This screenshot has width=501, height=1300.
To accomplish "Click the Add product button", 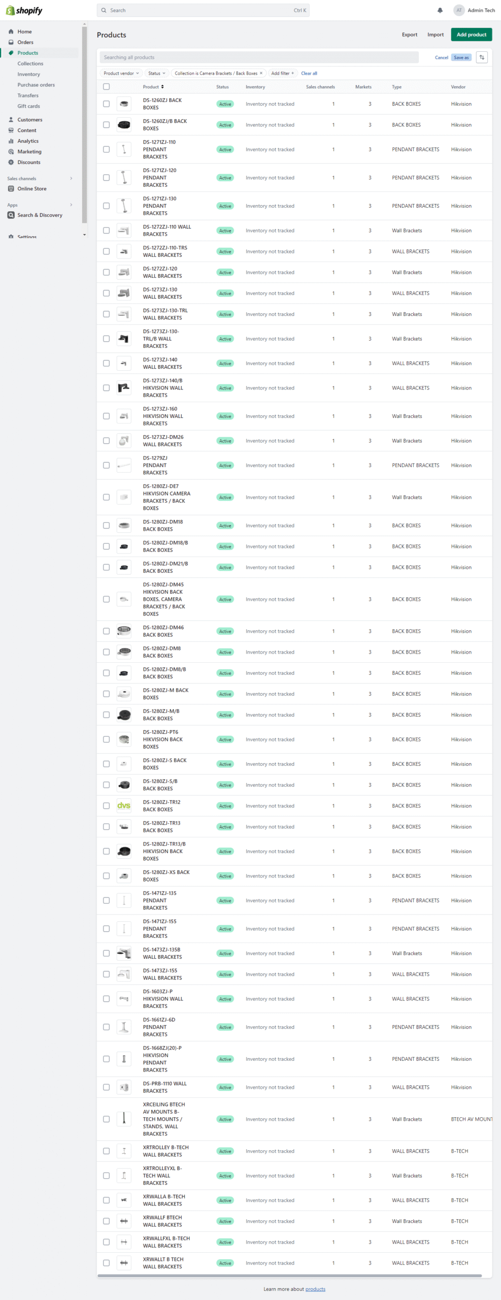I will (471, 35).
